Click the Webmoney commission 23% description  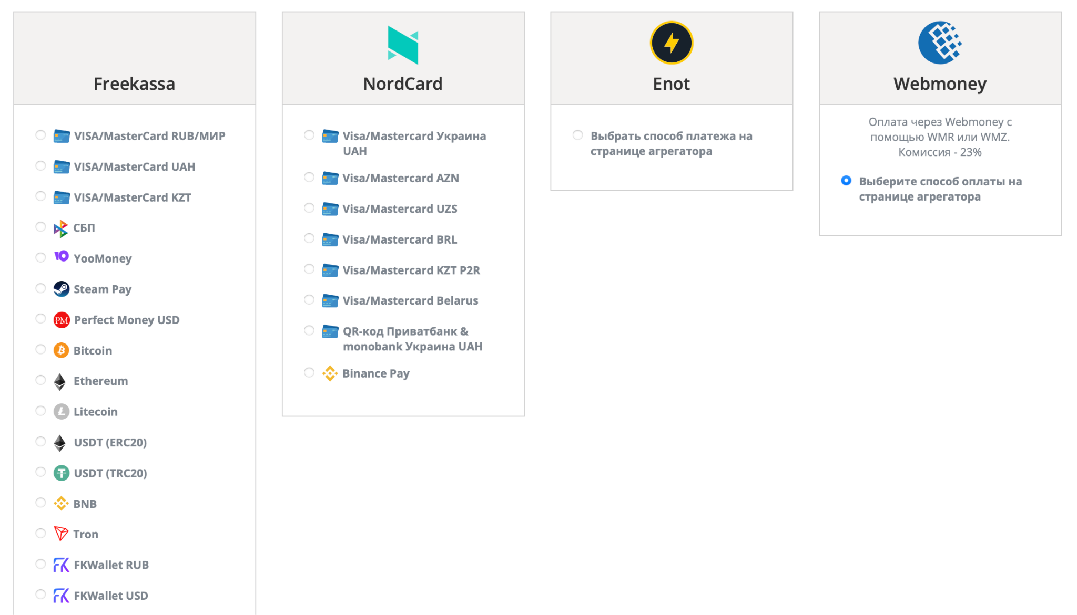click(940, 137)
